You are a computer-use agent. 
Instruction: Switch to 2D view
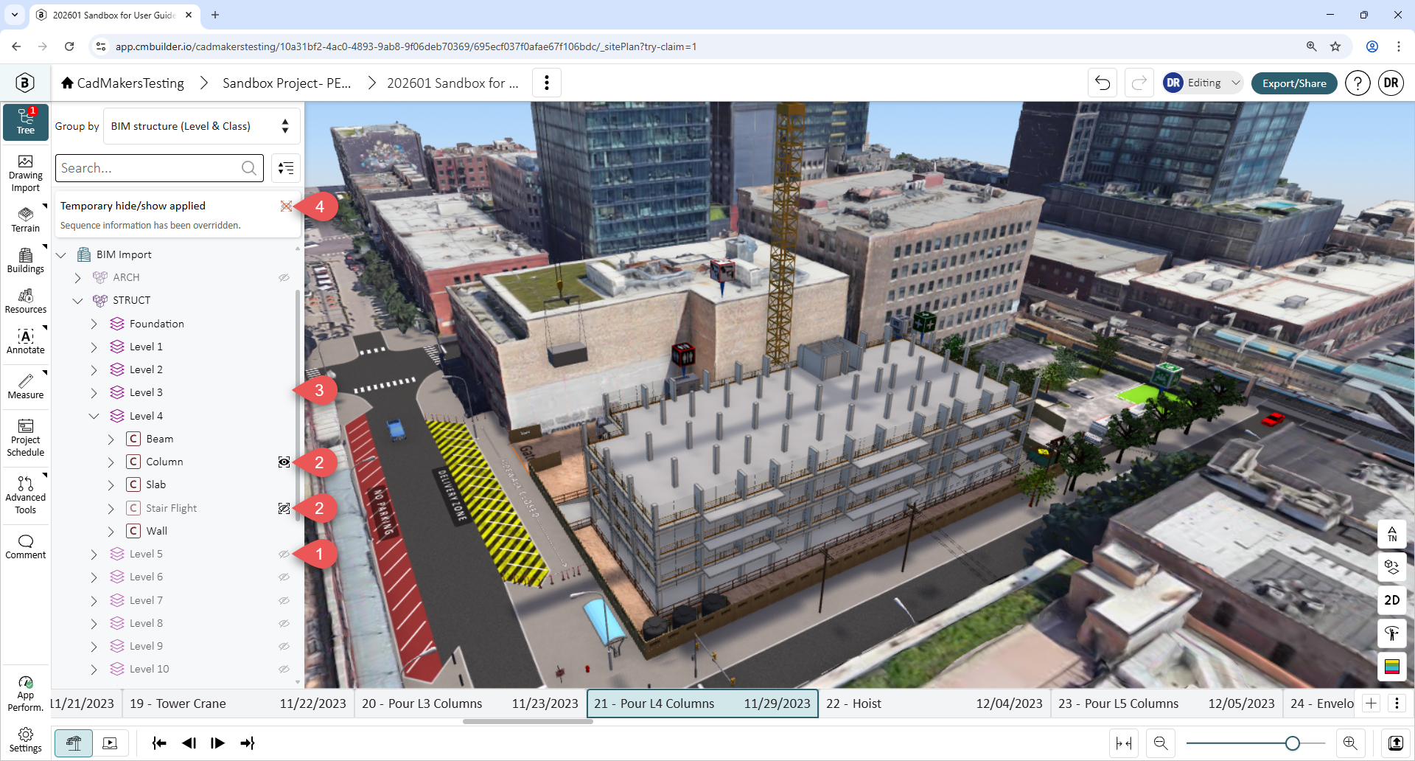point(1392,600)
